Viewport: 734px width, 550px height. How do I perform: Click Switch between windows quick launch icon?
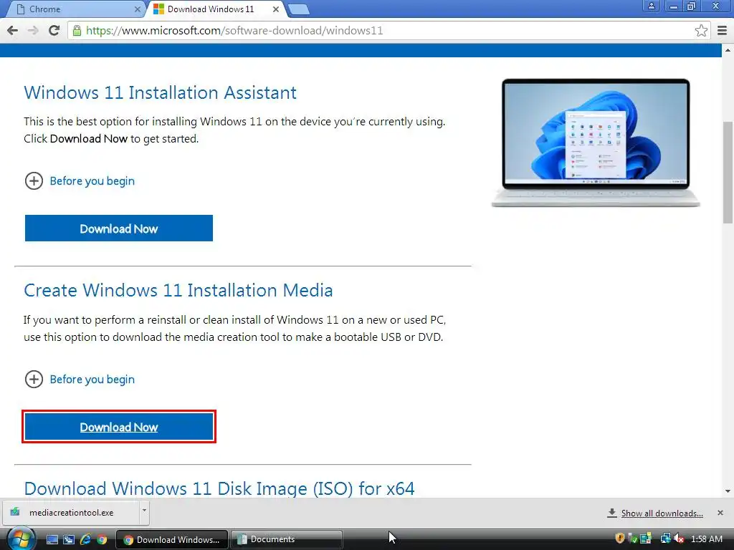point(69,540)
